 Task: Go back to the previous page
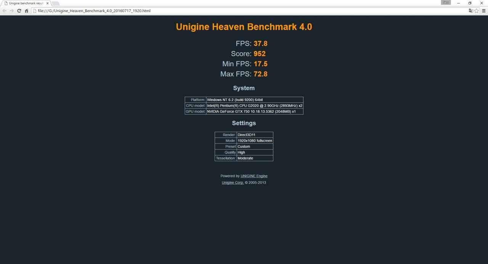[x=5, y=11]
